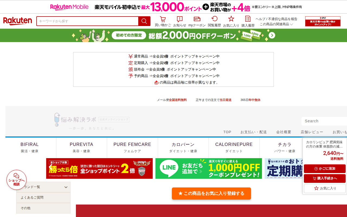Click 購入手続きへ button
Viewport: 347px width, 217px height.
point(325,178)
